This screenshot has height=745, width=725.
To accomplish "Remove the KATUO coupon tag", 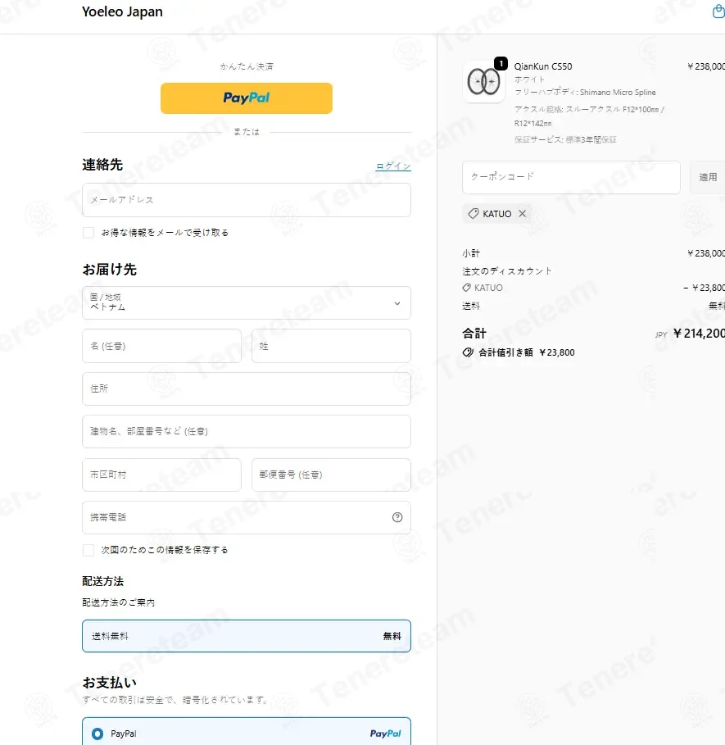I will [x=523, y=214].
